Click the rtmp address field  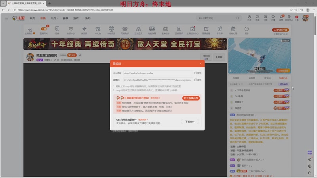[158, 73]
